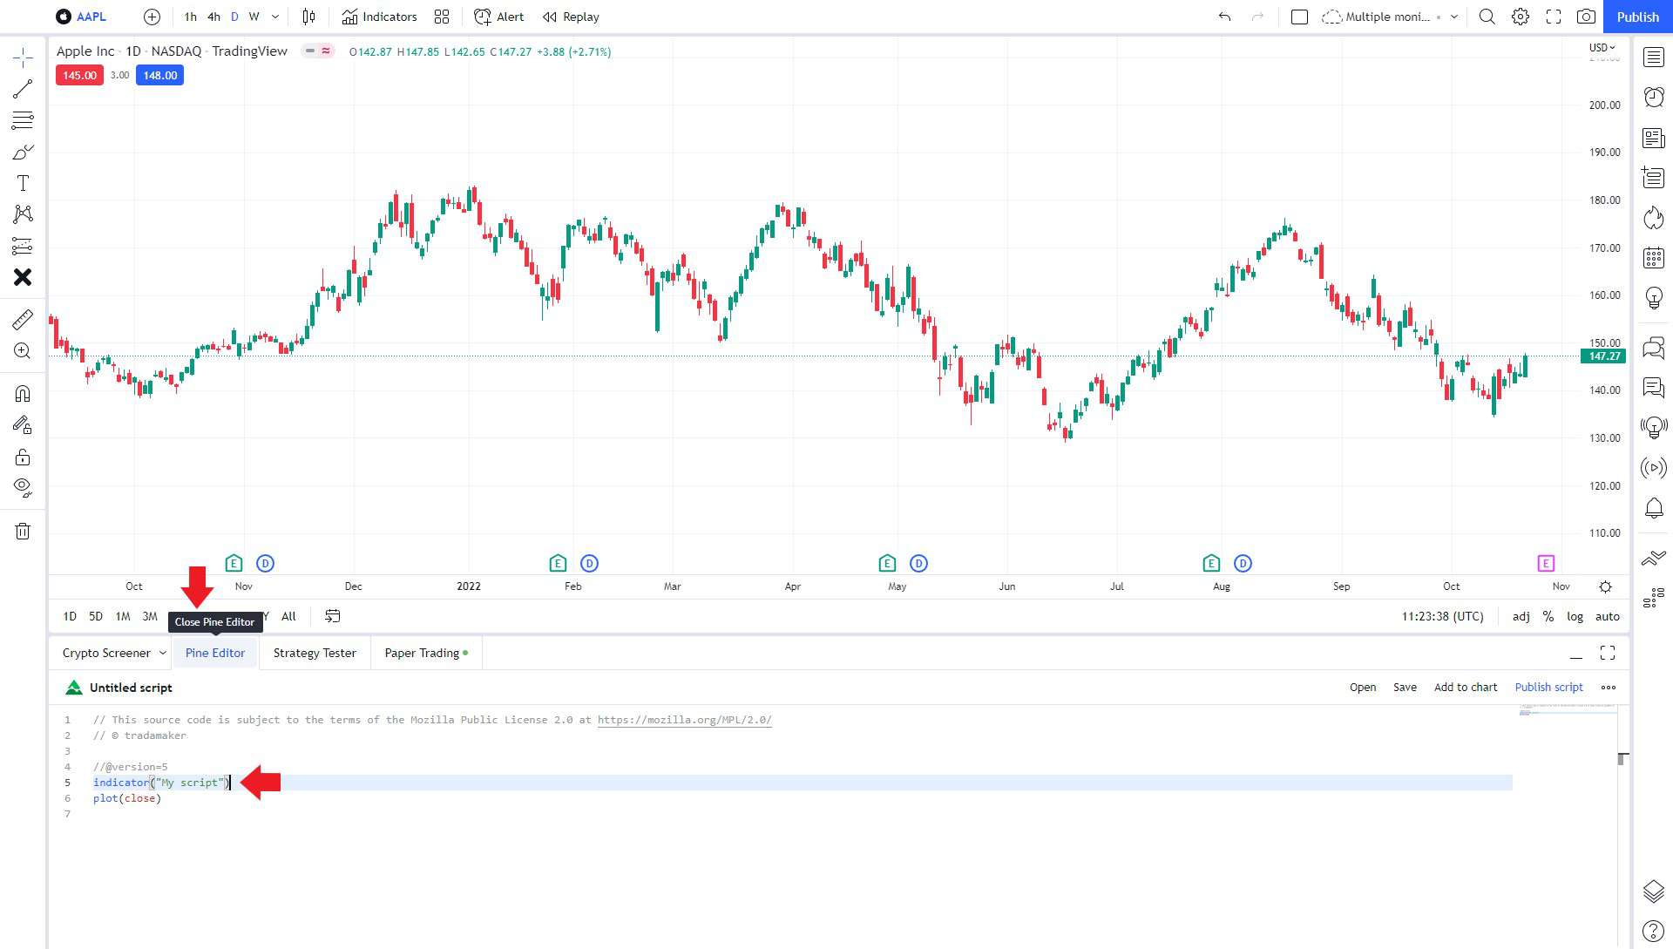This screenshot has height=949, width=1673.
Task: Switch to the Strategy Tester tab
Action: (x=315, y=653)
